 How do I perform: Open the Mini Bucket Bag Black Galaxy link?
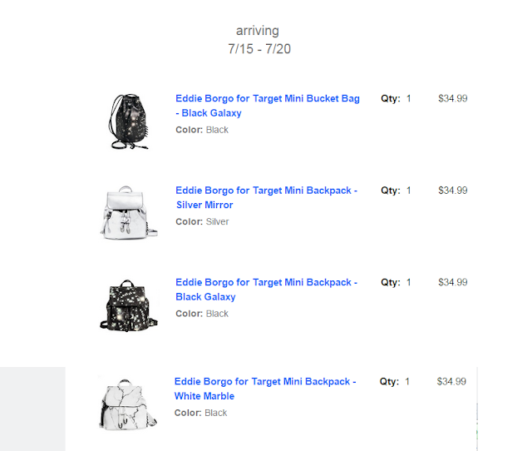coord(267,106)
